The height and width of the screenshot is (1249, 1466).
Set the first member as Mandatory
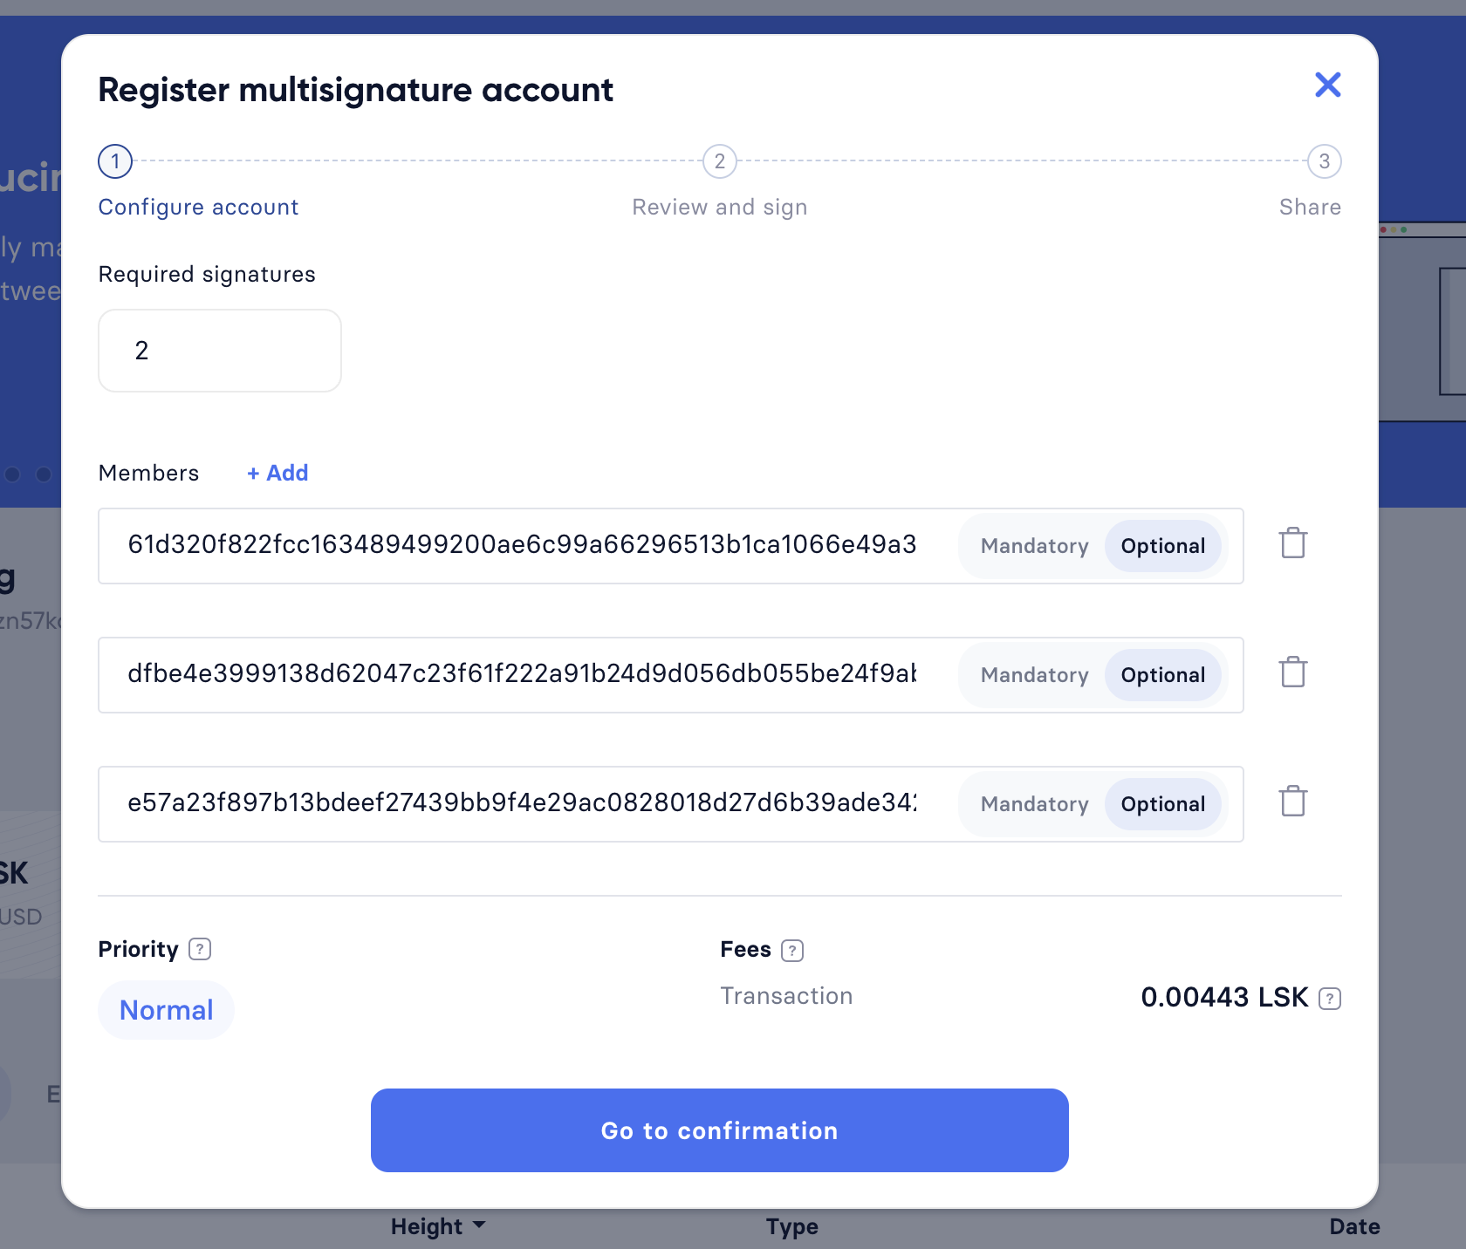[x=1033, y=545]
